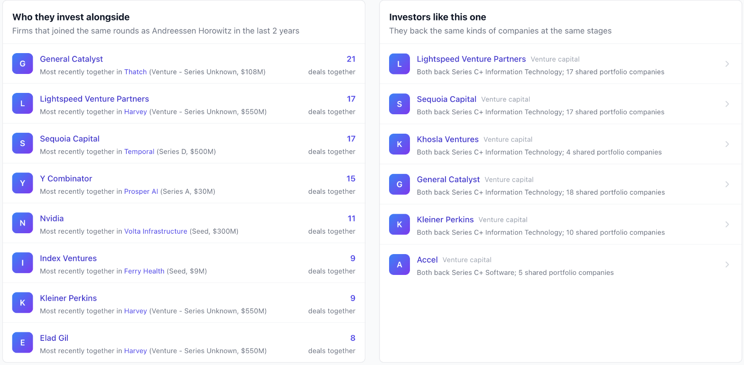Open the Index Ventures investor link
The height and width of the screenshot is (365, 744).
68,258
